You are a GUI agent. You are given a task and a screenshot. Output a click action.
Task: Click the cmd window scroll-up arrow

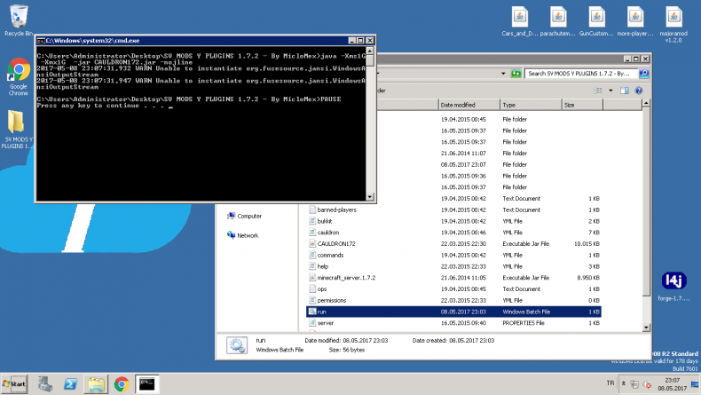(370, 51)
